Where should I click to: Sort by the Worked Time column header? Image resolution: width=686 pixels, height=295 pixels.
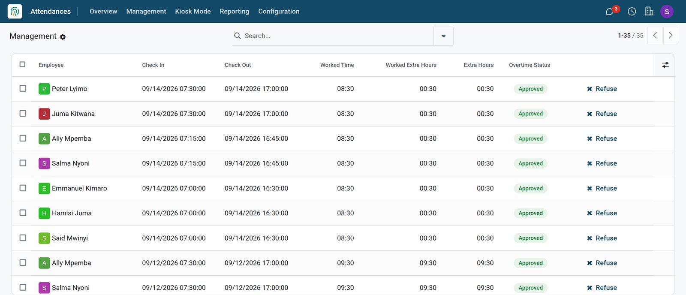[337, 65]
